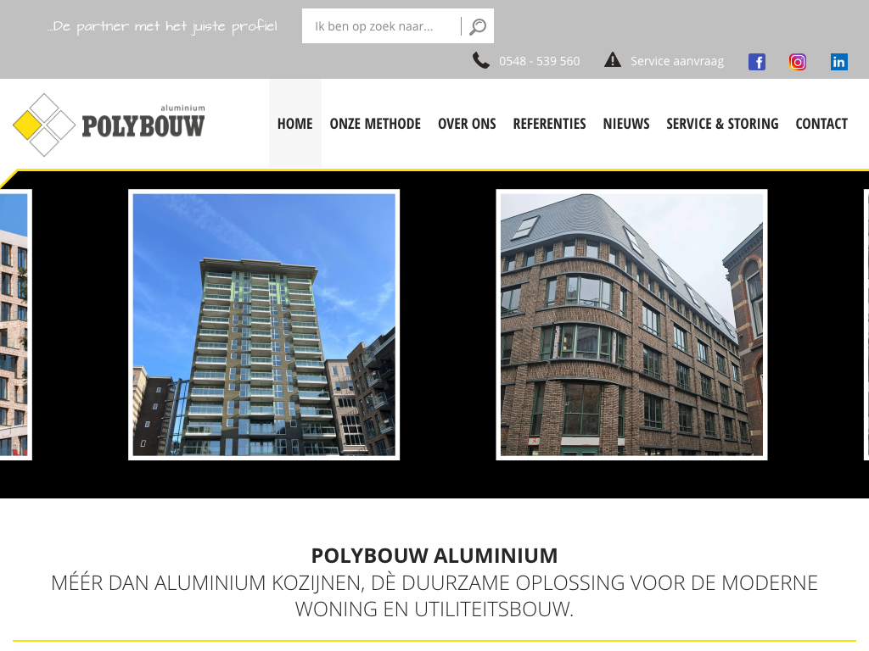Open the NIEUWS page
Screen dimensions: 869x651
[x=626, y=124]
